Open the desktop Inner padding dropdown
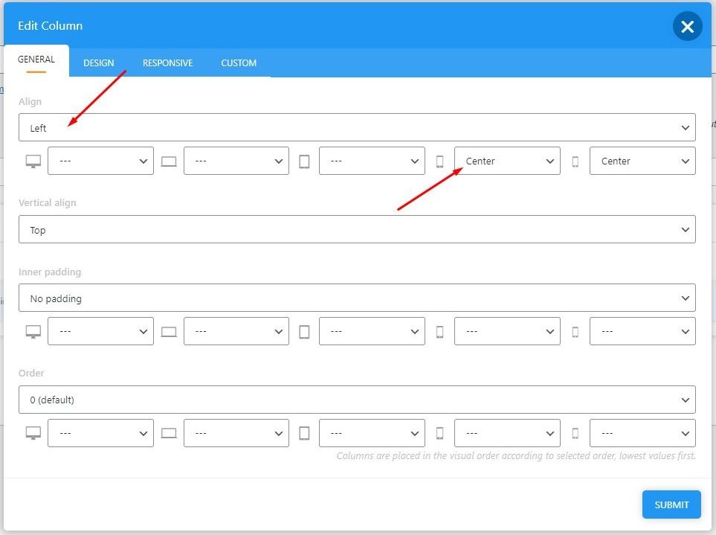The width and height of the screenshot is (716, 535). pyautogui.click(x=100, y=331)
